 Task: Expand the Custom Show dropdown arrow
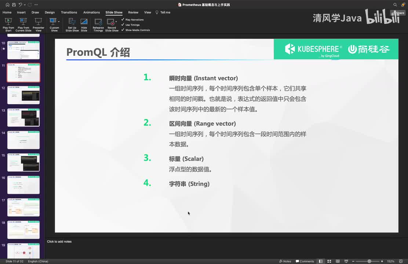(x=59, y=22)
